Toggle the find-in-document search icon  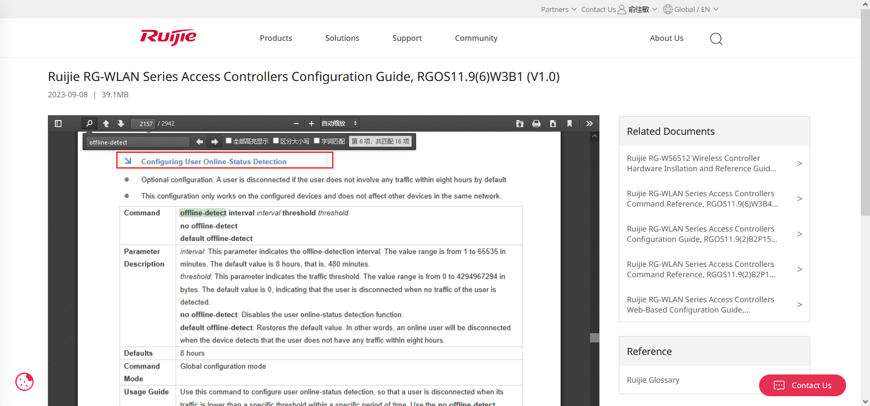point(90,124)
